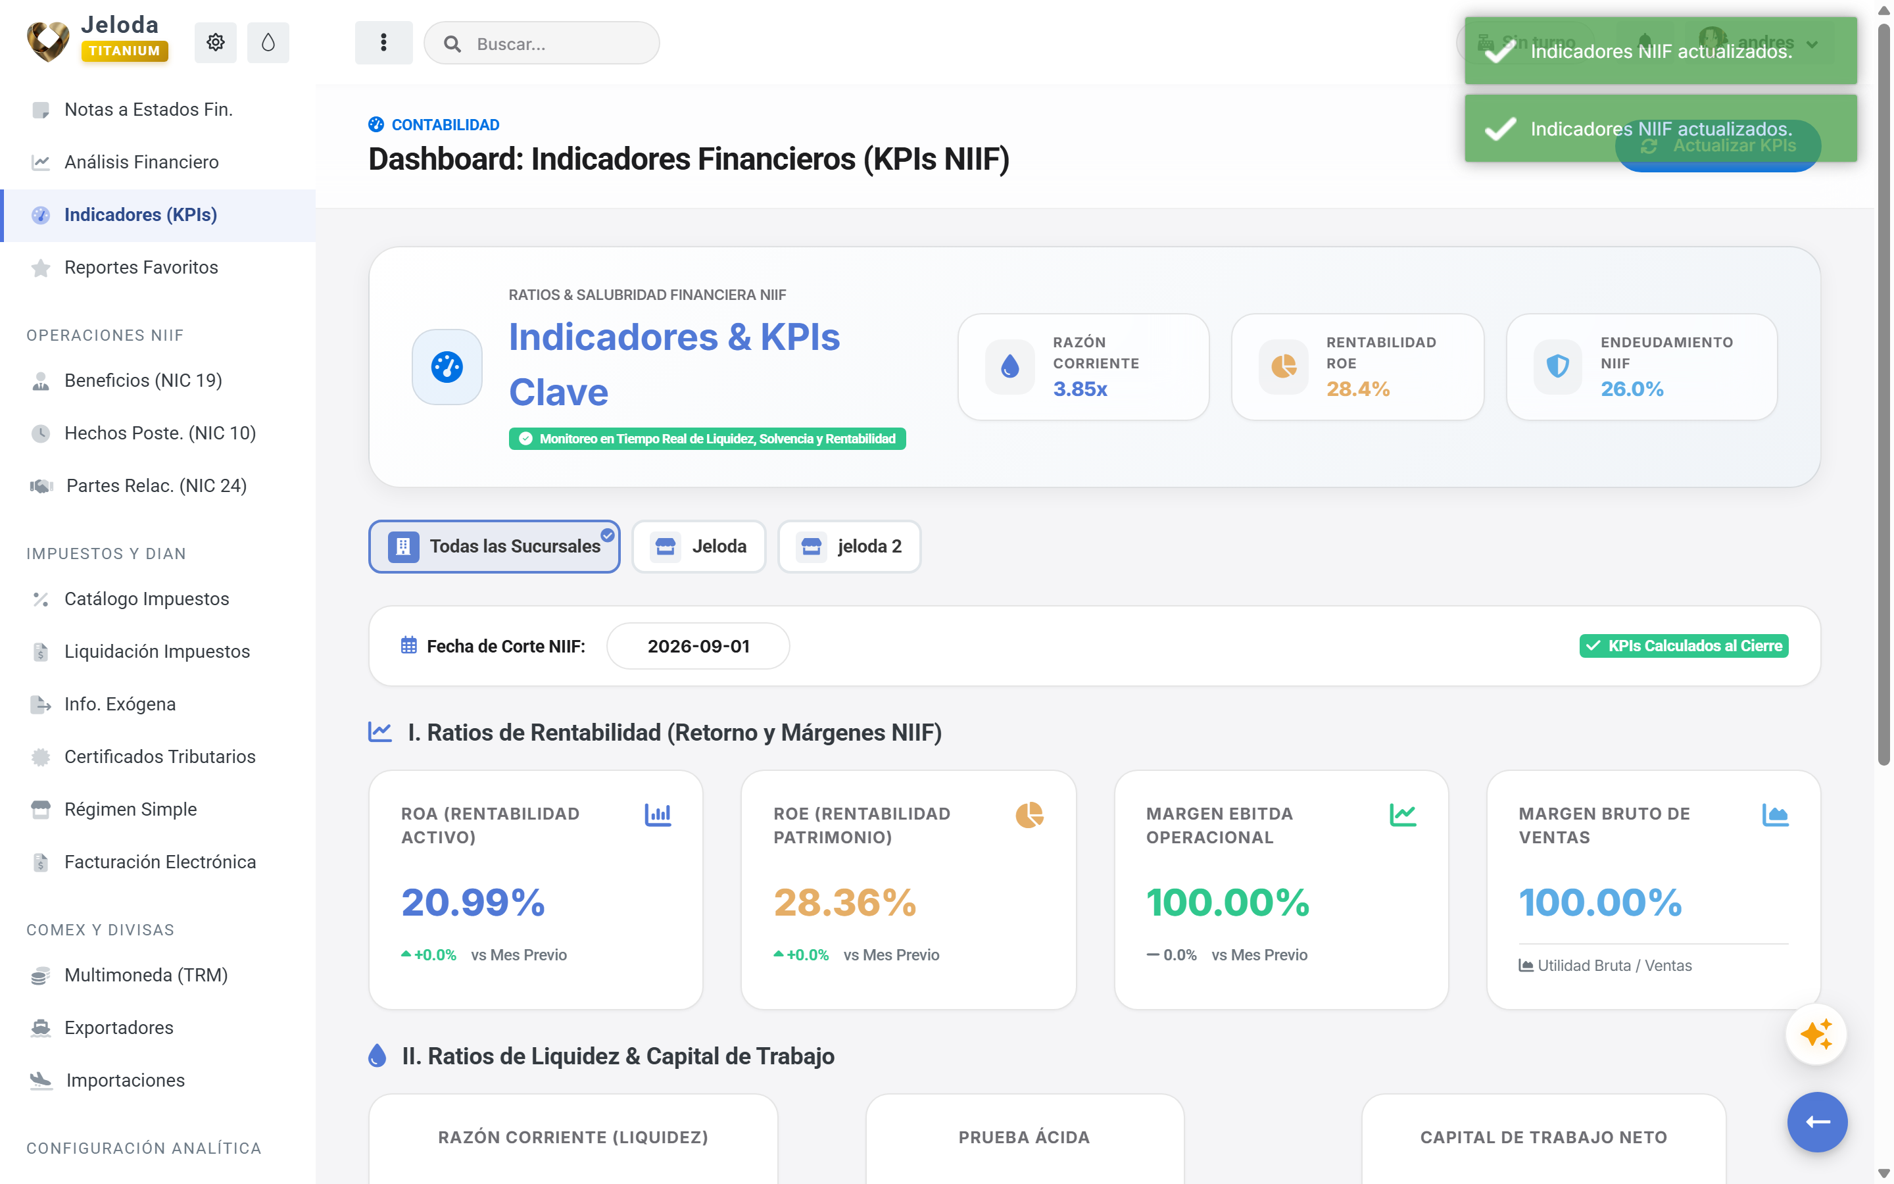Click the KPIs Calculados al Cierre badge
The height and width of the screenshot is (1184, 1894).
coord(1684,646)
